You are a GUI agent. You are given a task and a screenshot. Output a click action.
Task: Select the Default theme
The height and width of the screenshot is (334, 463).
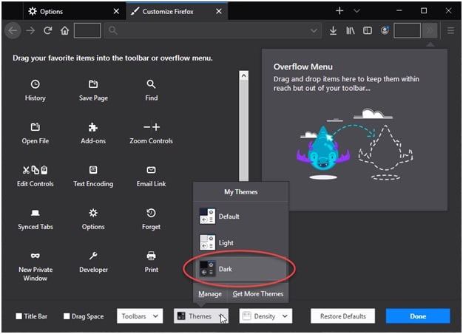pyautogui.click(x=240, y=217)
